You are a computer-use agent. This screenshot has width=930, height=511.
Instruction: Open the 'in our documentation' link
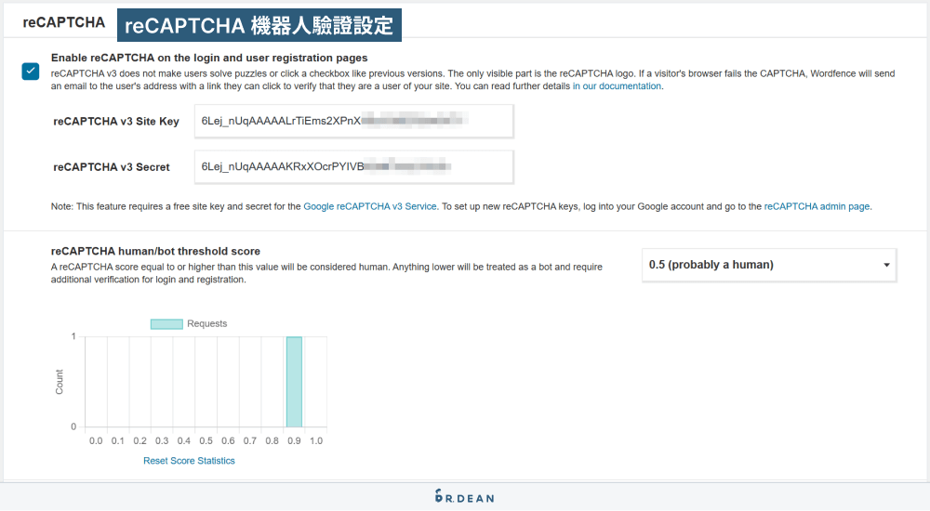coord(617,86)
